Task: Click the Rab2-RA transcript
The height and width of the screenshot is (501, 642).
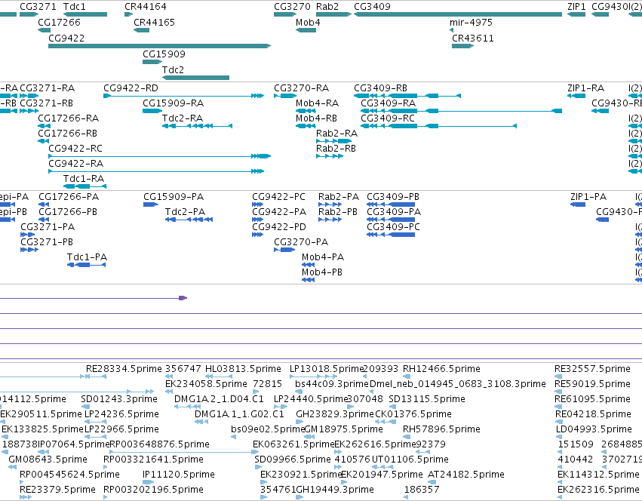Action: click(x=333, y=141)
